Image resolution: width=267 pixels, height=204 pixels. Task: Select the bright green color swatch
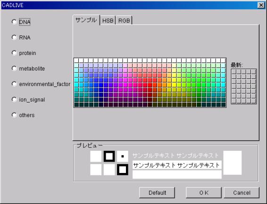(x=199, y=85)
